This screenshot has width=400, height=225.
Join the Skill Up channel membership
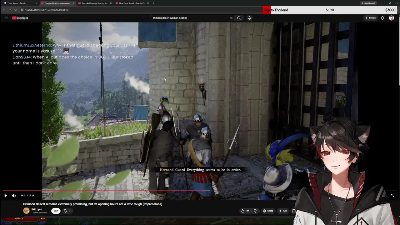(56, 211)
